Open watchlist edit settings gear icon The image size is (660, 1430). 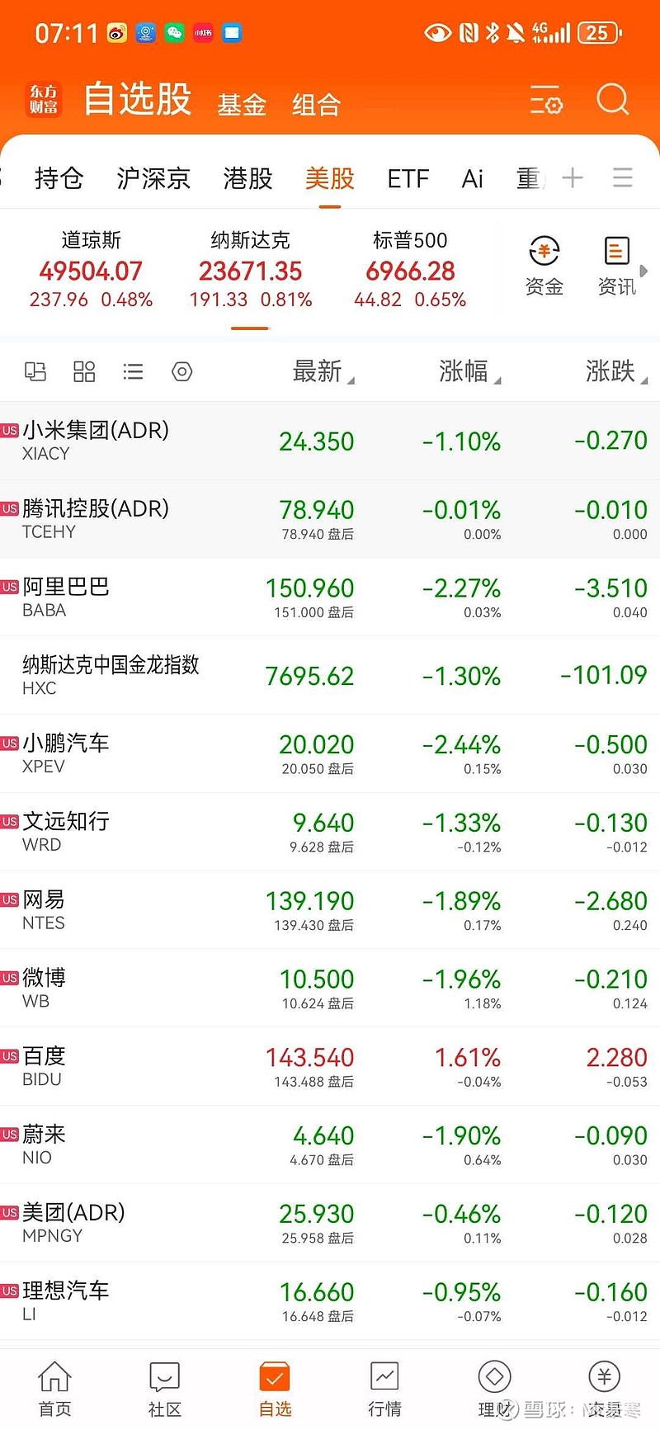181,372
